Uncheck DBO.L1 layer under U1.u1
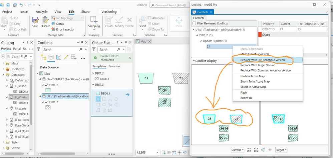Viewport: 333px width, 158px height. click(46, 102)
